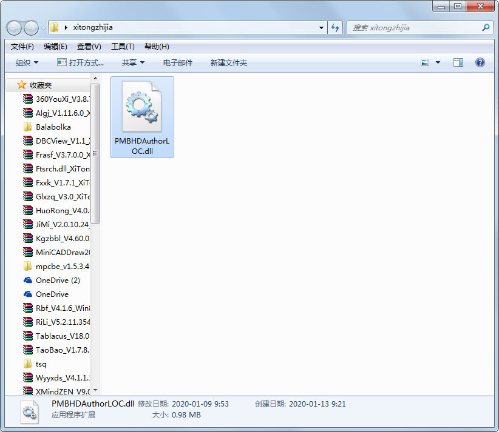Screen dimensions: 499x432
Task: Toggle the preview pane button
Action: (458, 62)
